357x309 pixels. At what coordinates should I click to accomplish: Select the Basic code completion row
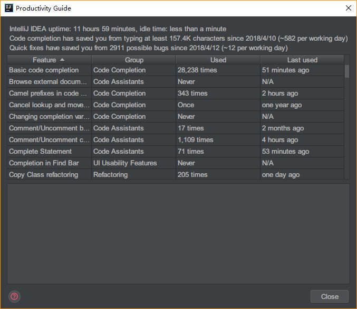tap(176, 70)
